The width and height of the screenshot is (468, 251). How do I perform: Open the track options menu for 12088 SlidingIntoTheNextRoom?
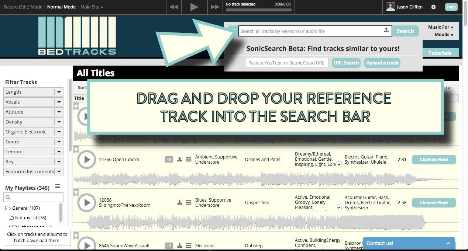pyautogui.click(x=188, y=202)
